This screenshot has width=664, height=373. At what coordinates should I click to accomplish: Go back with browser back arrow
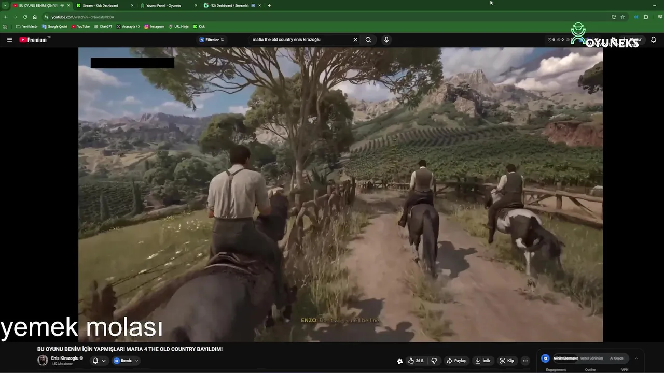pyautogui.click(x=6, y=17)
